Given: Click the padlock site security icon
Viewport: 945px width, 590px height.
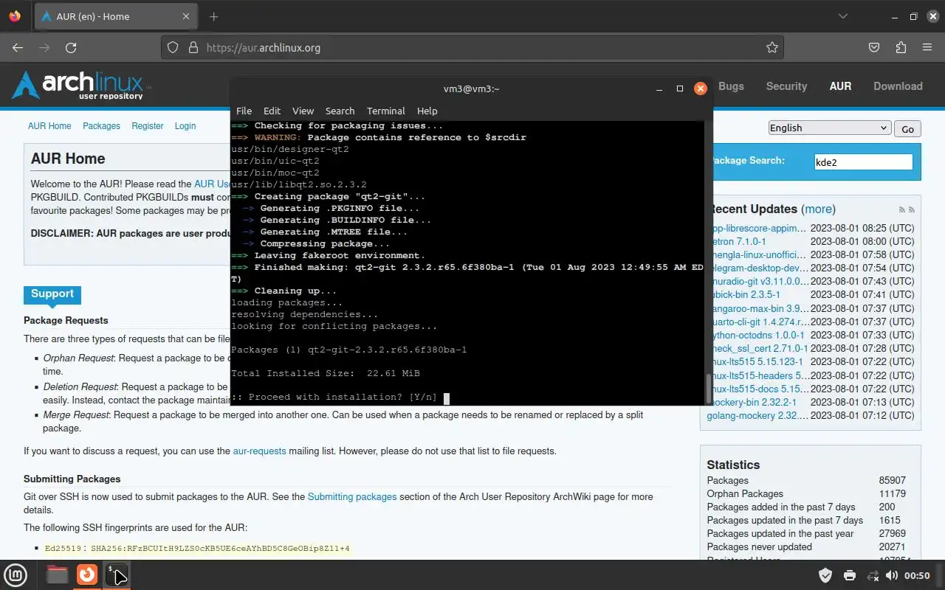Looking at the screenshot, I should pyautogui.click(x=193, y=47).
